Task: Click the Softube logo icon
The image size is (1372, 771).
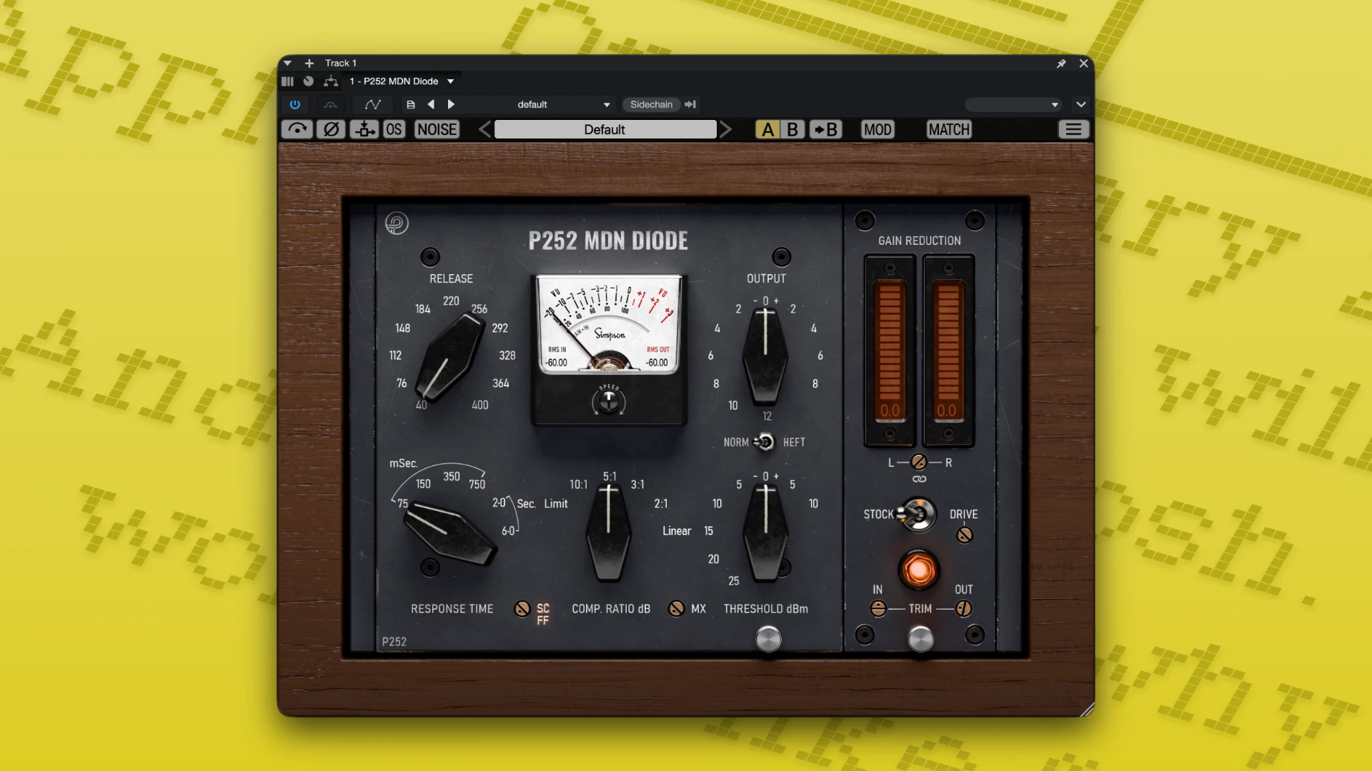Action: tap(397, 223)
